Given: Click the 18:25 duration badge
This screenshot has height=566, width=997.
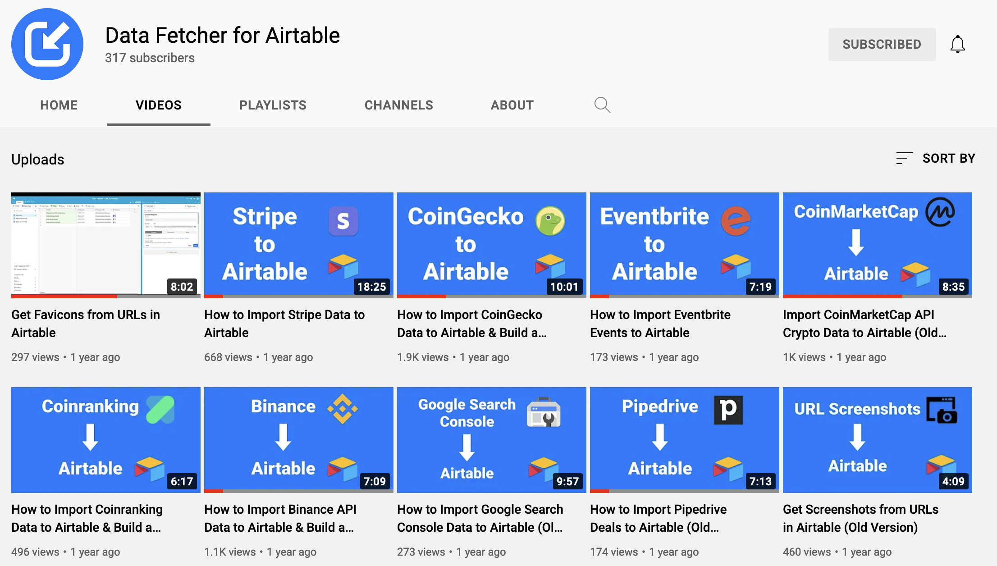Looking at the screenshot, I should tap(371, 287).
